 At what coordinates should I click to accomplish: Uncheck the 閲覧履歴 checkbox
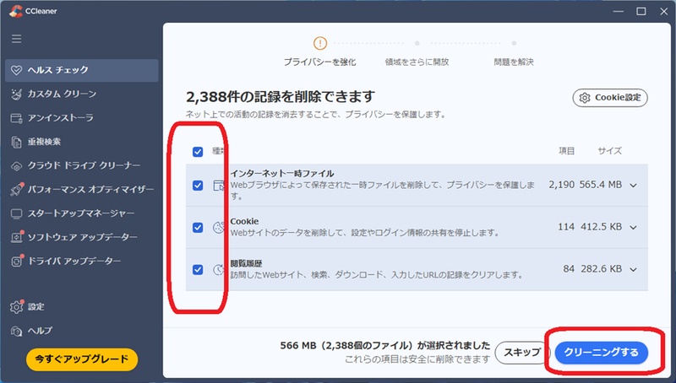click(x=198, y=270)
